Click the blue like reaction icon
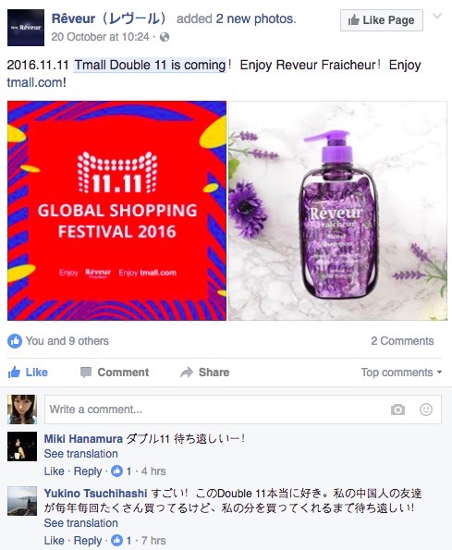Screen dimensions: 452x550 15,341
